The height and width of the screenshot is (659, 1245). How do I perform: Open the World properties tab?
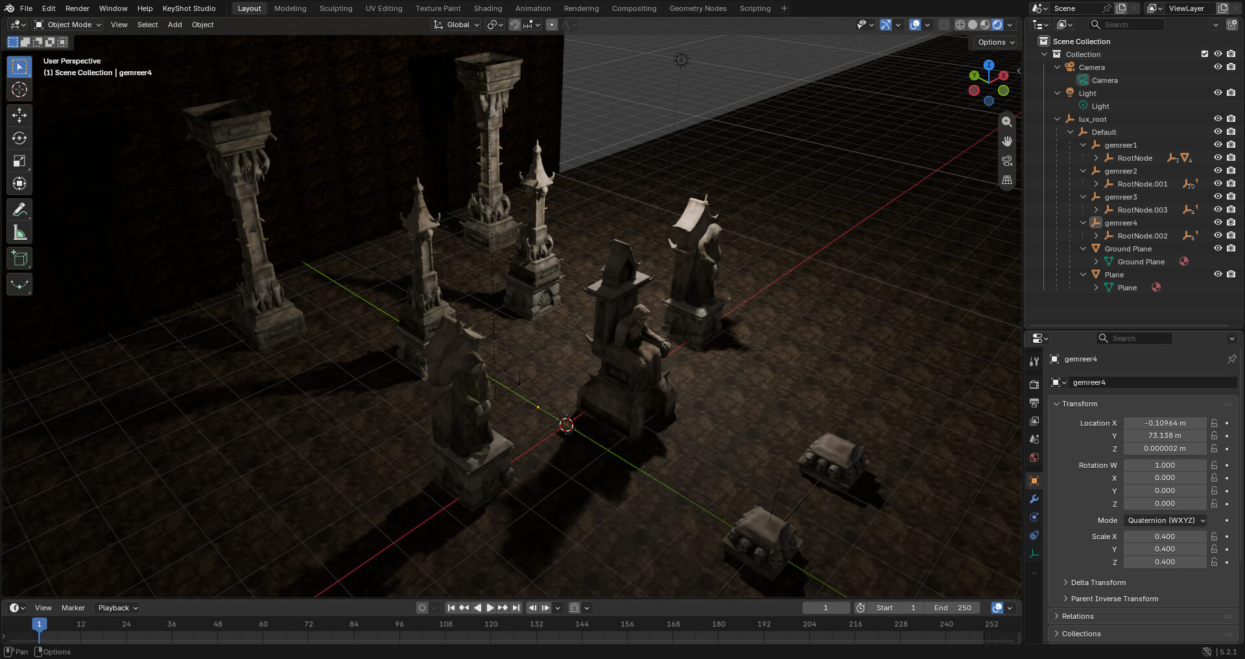pos(1034,457)
